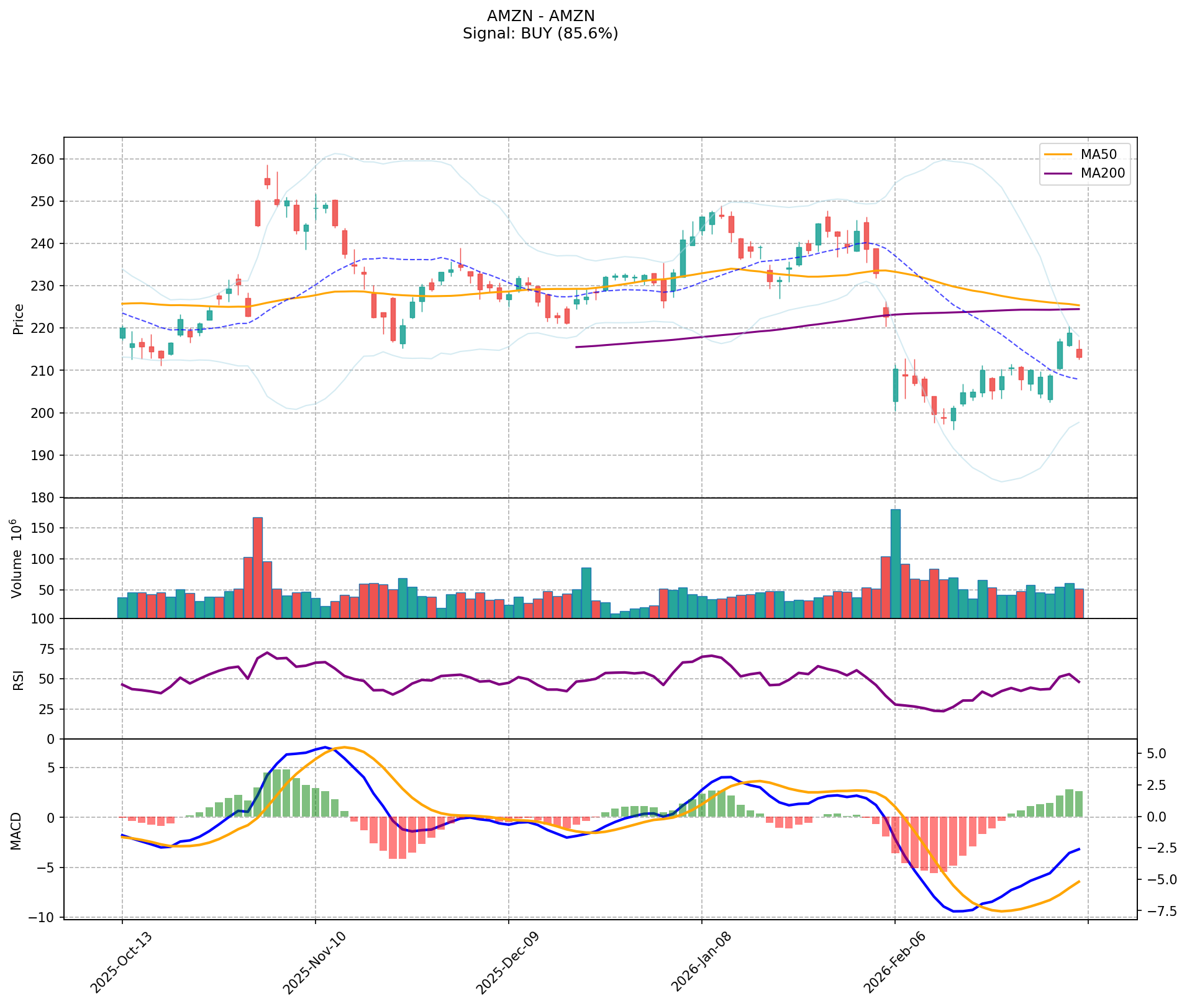The height and width of the screenshot is (1006, 1187).
Task: Click the MA200 legend entry
Action: (x=1103, y=174)
